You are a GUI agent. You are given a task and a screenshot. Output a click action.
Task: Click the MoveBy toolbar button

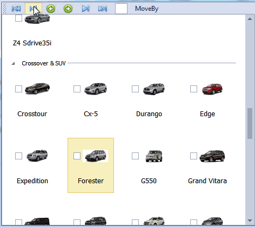coord(146,9)
